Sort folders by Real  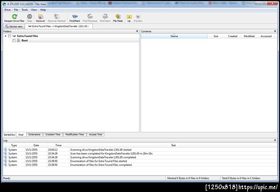[21, 135]
